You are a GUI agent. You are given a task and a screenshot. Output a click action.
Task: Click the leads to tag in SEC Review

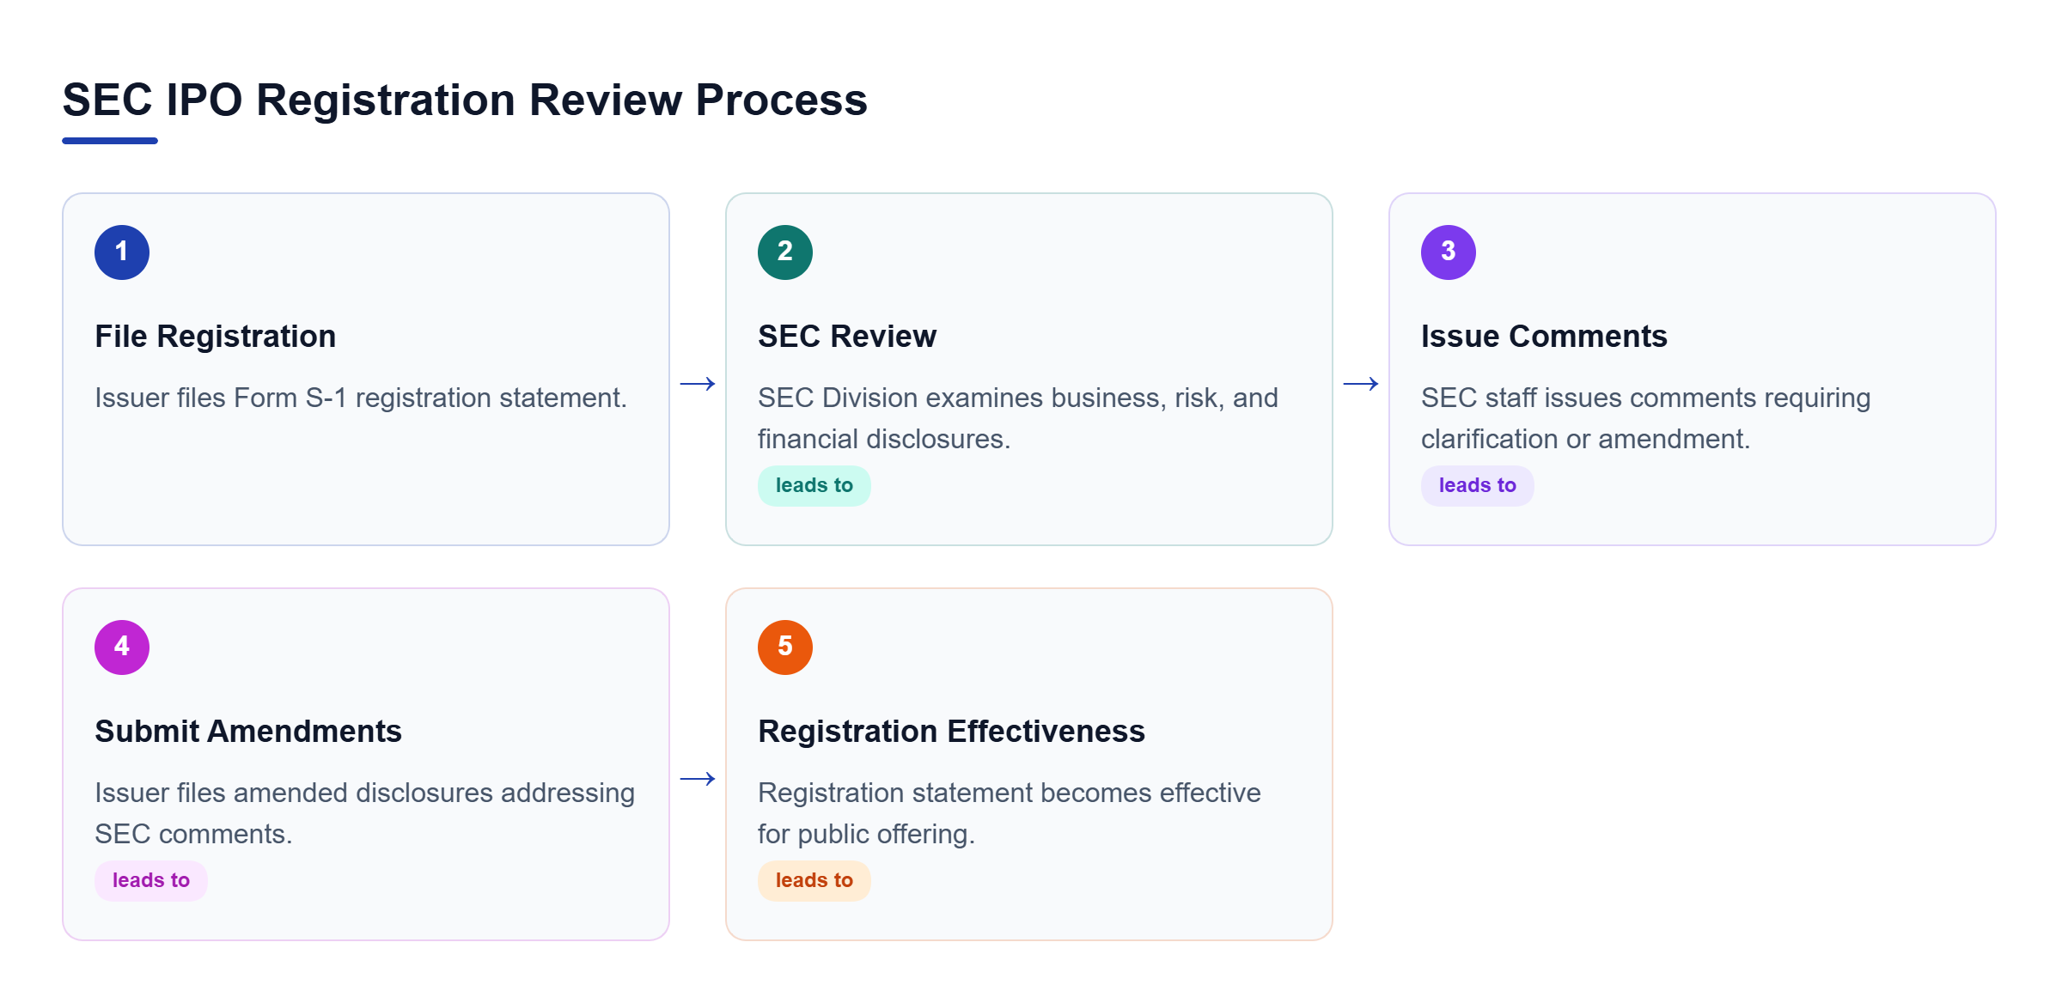click(814, 486)
